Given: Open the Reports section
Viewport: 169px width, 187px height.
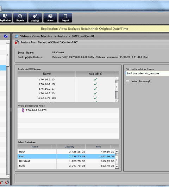Looking at the screenshot, I should click(x=20, y=18).
